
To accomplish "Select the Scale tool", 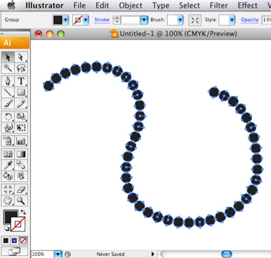I will point(21,116).
